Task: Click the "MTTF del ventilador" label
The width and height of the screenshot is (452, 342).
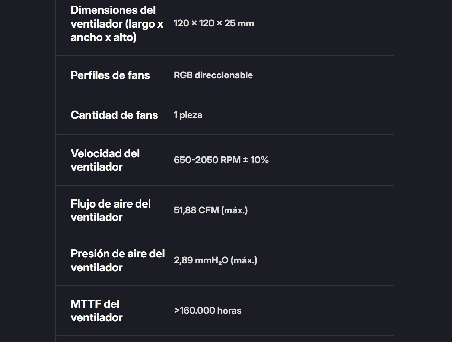Action: (x=97, y=311)
